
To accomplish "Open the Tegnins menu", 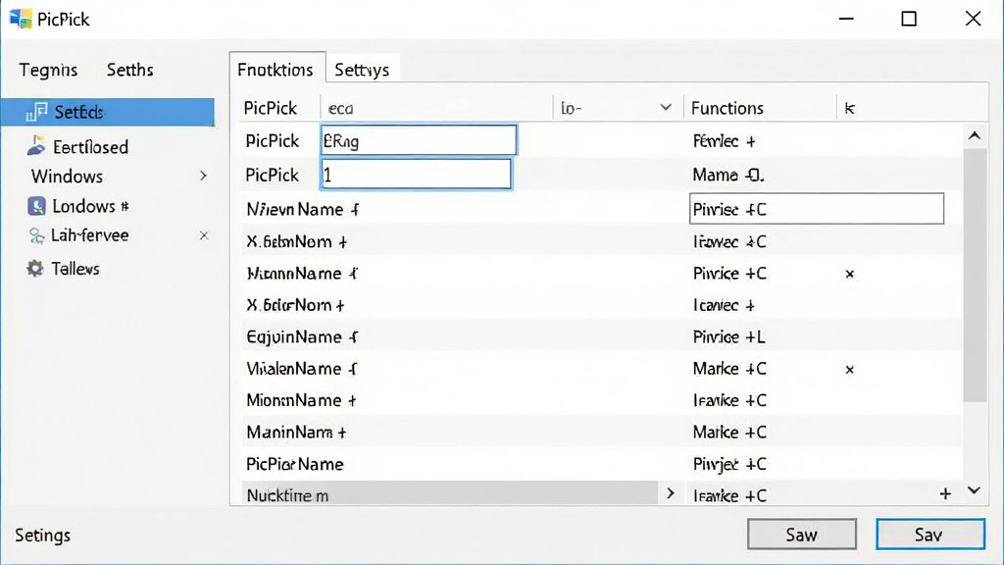I will coord(48,70).
